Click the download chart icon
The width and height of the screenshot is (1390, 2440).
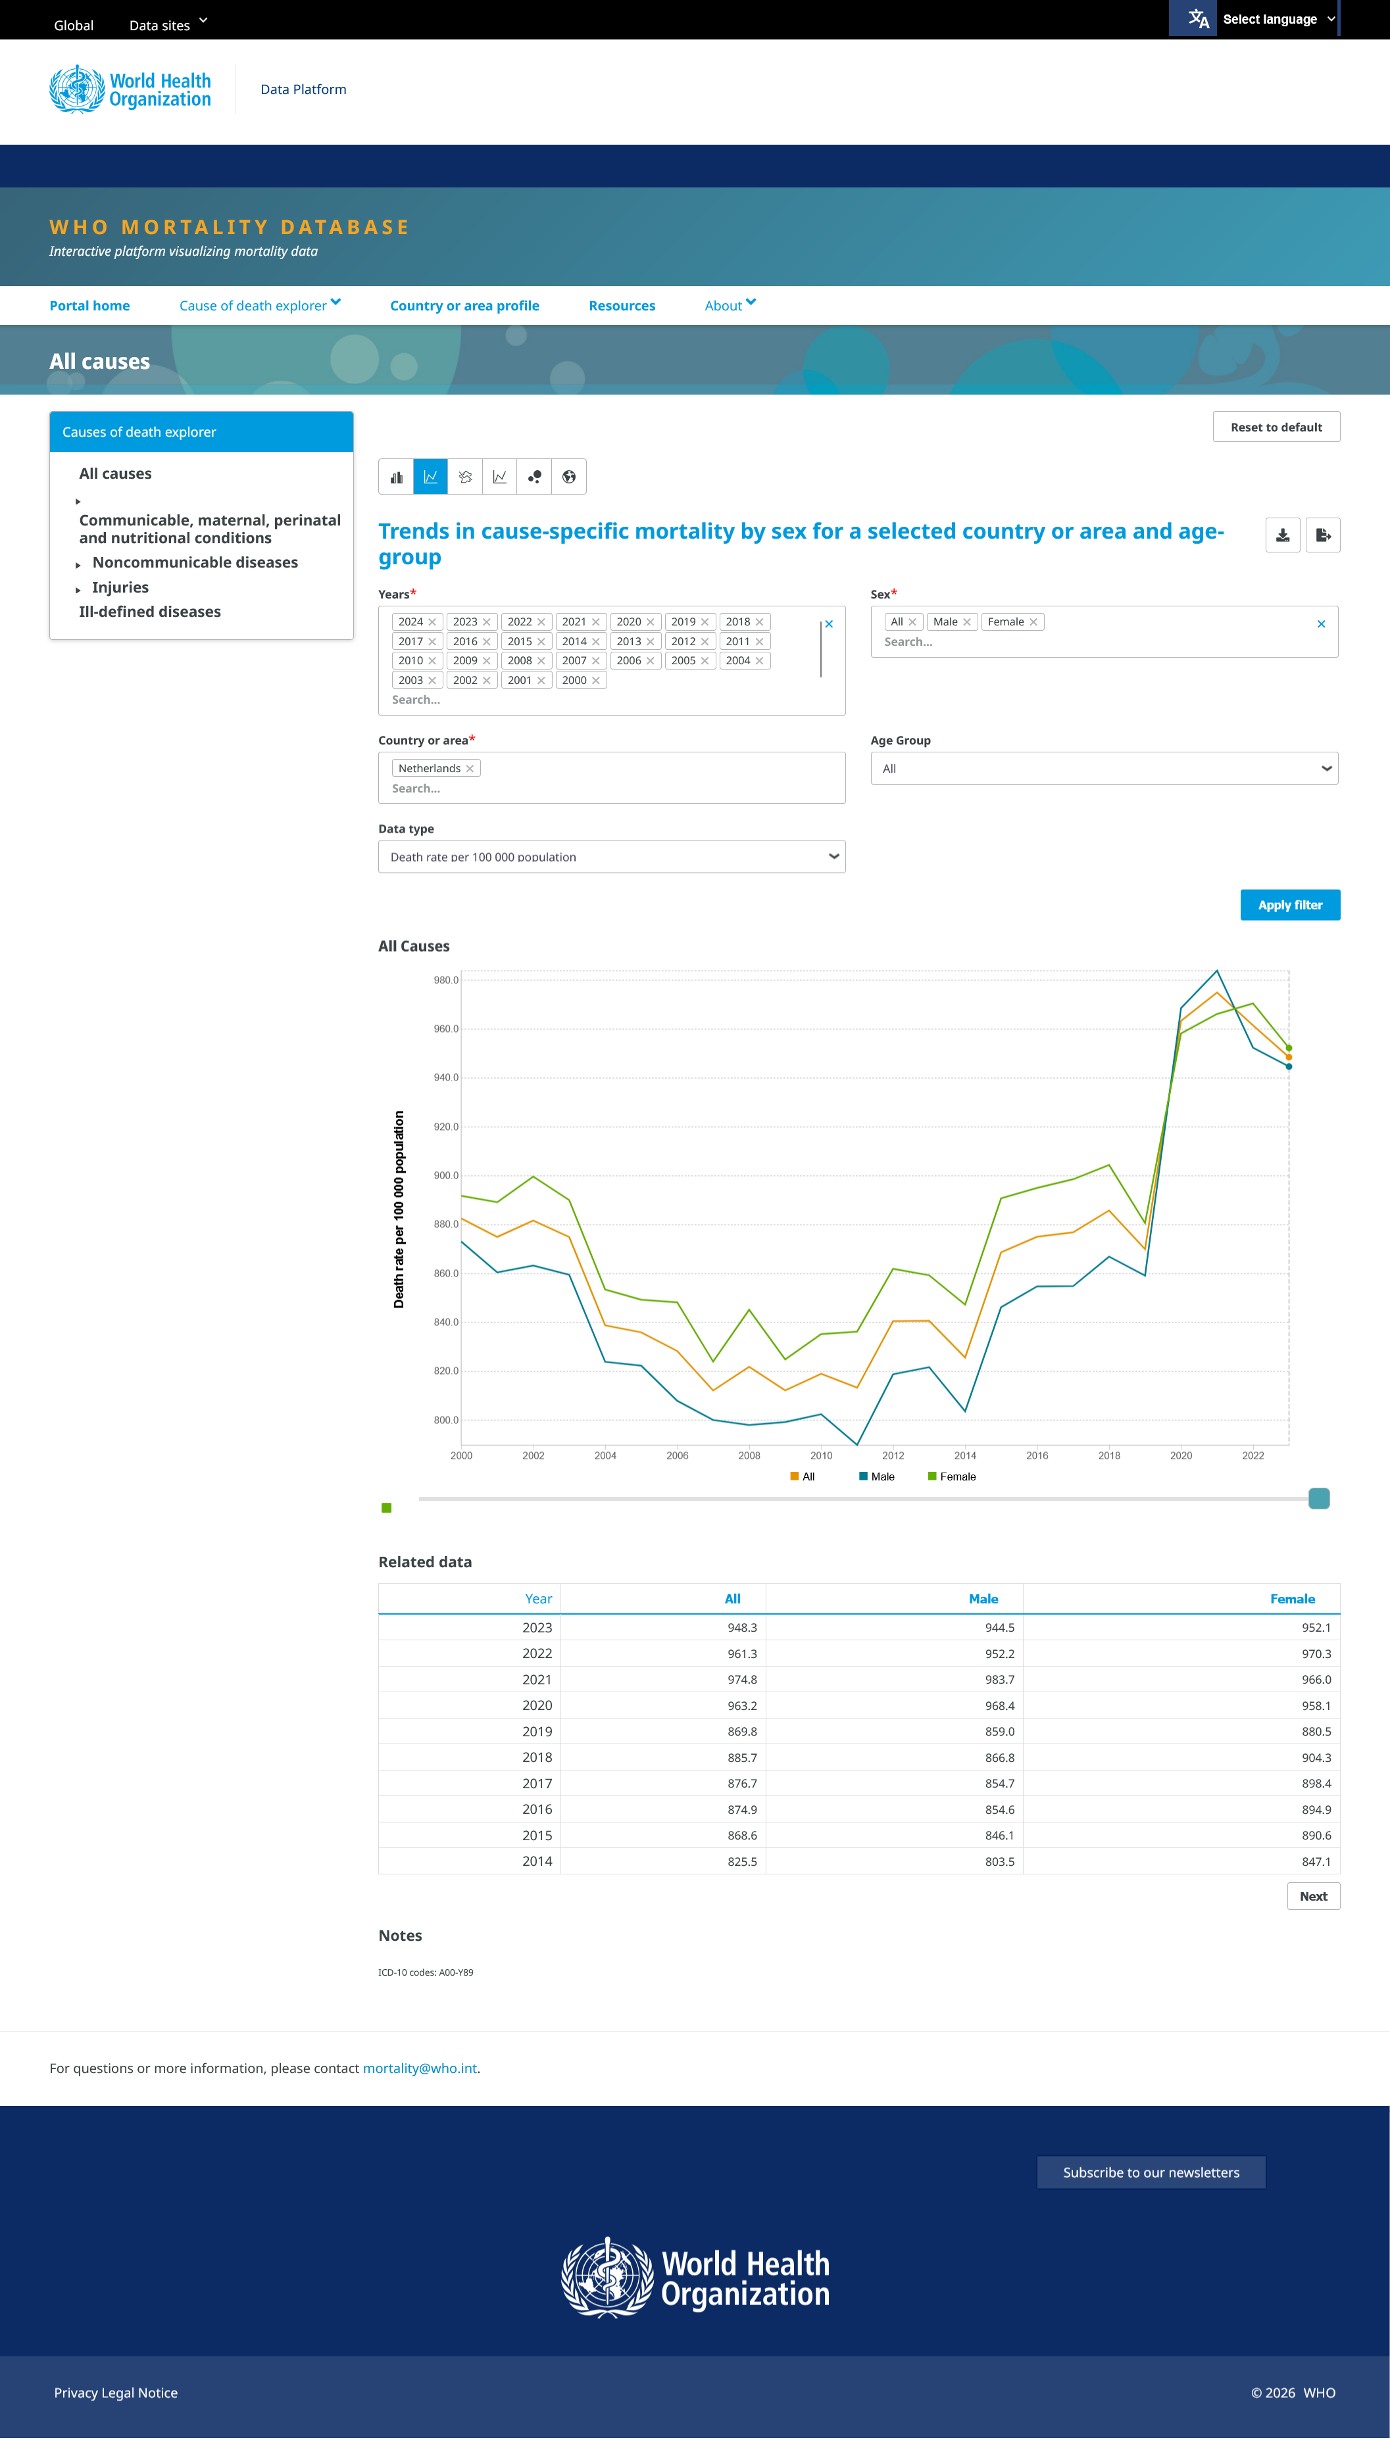pyautogui.click(x=1283, y=535)
